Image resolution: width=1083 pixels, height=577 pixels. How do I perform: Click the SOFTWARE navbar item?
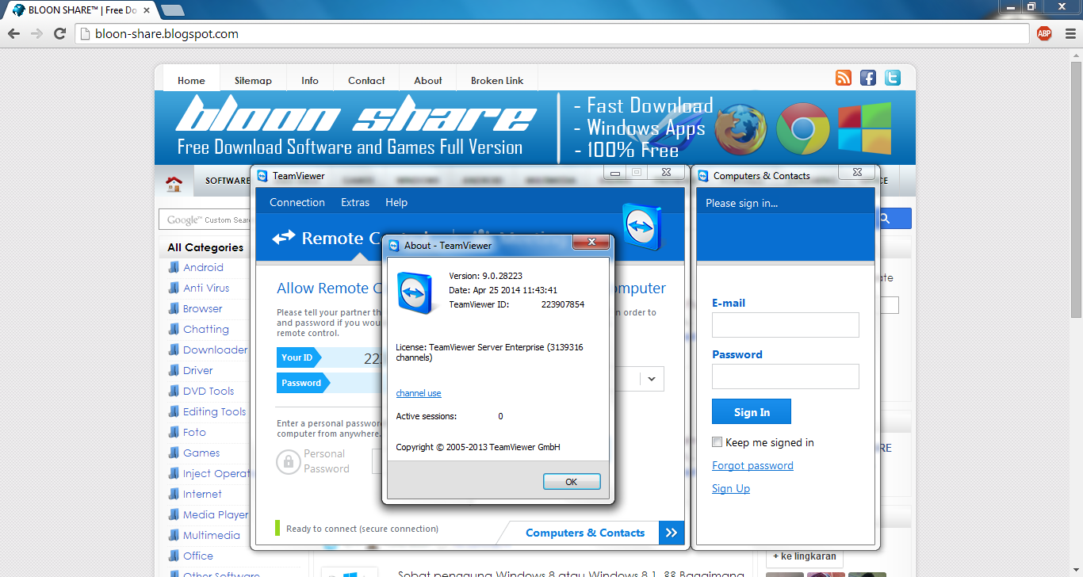[228, 181]
